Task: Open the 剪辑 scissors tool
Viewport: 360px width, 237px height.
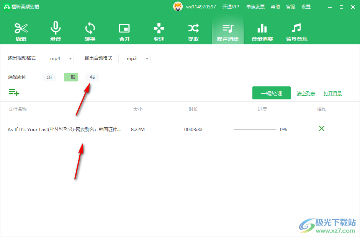Action: click(21, 32)
